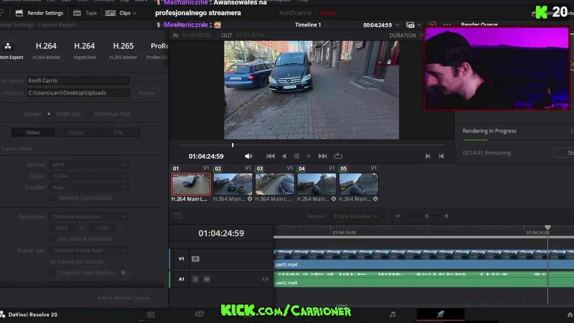Toggle the viewer mute speaker icon
Image resolution: width=574 pixels, height=323 pixels.
248,156
